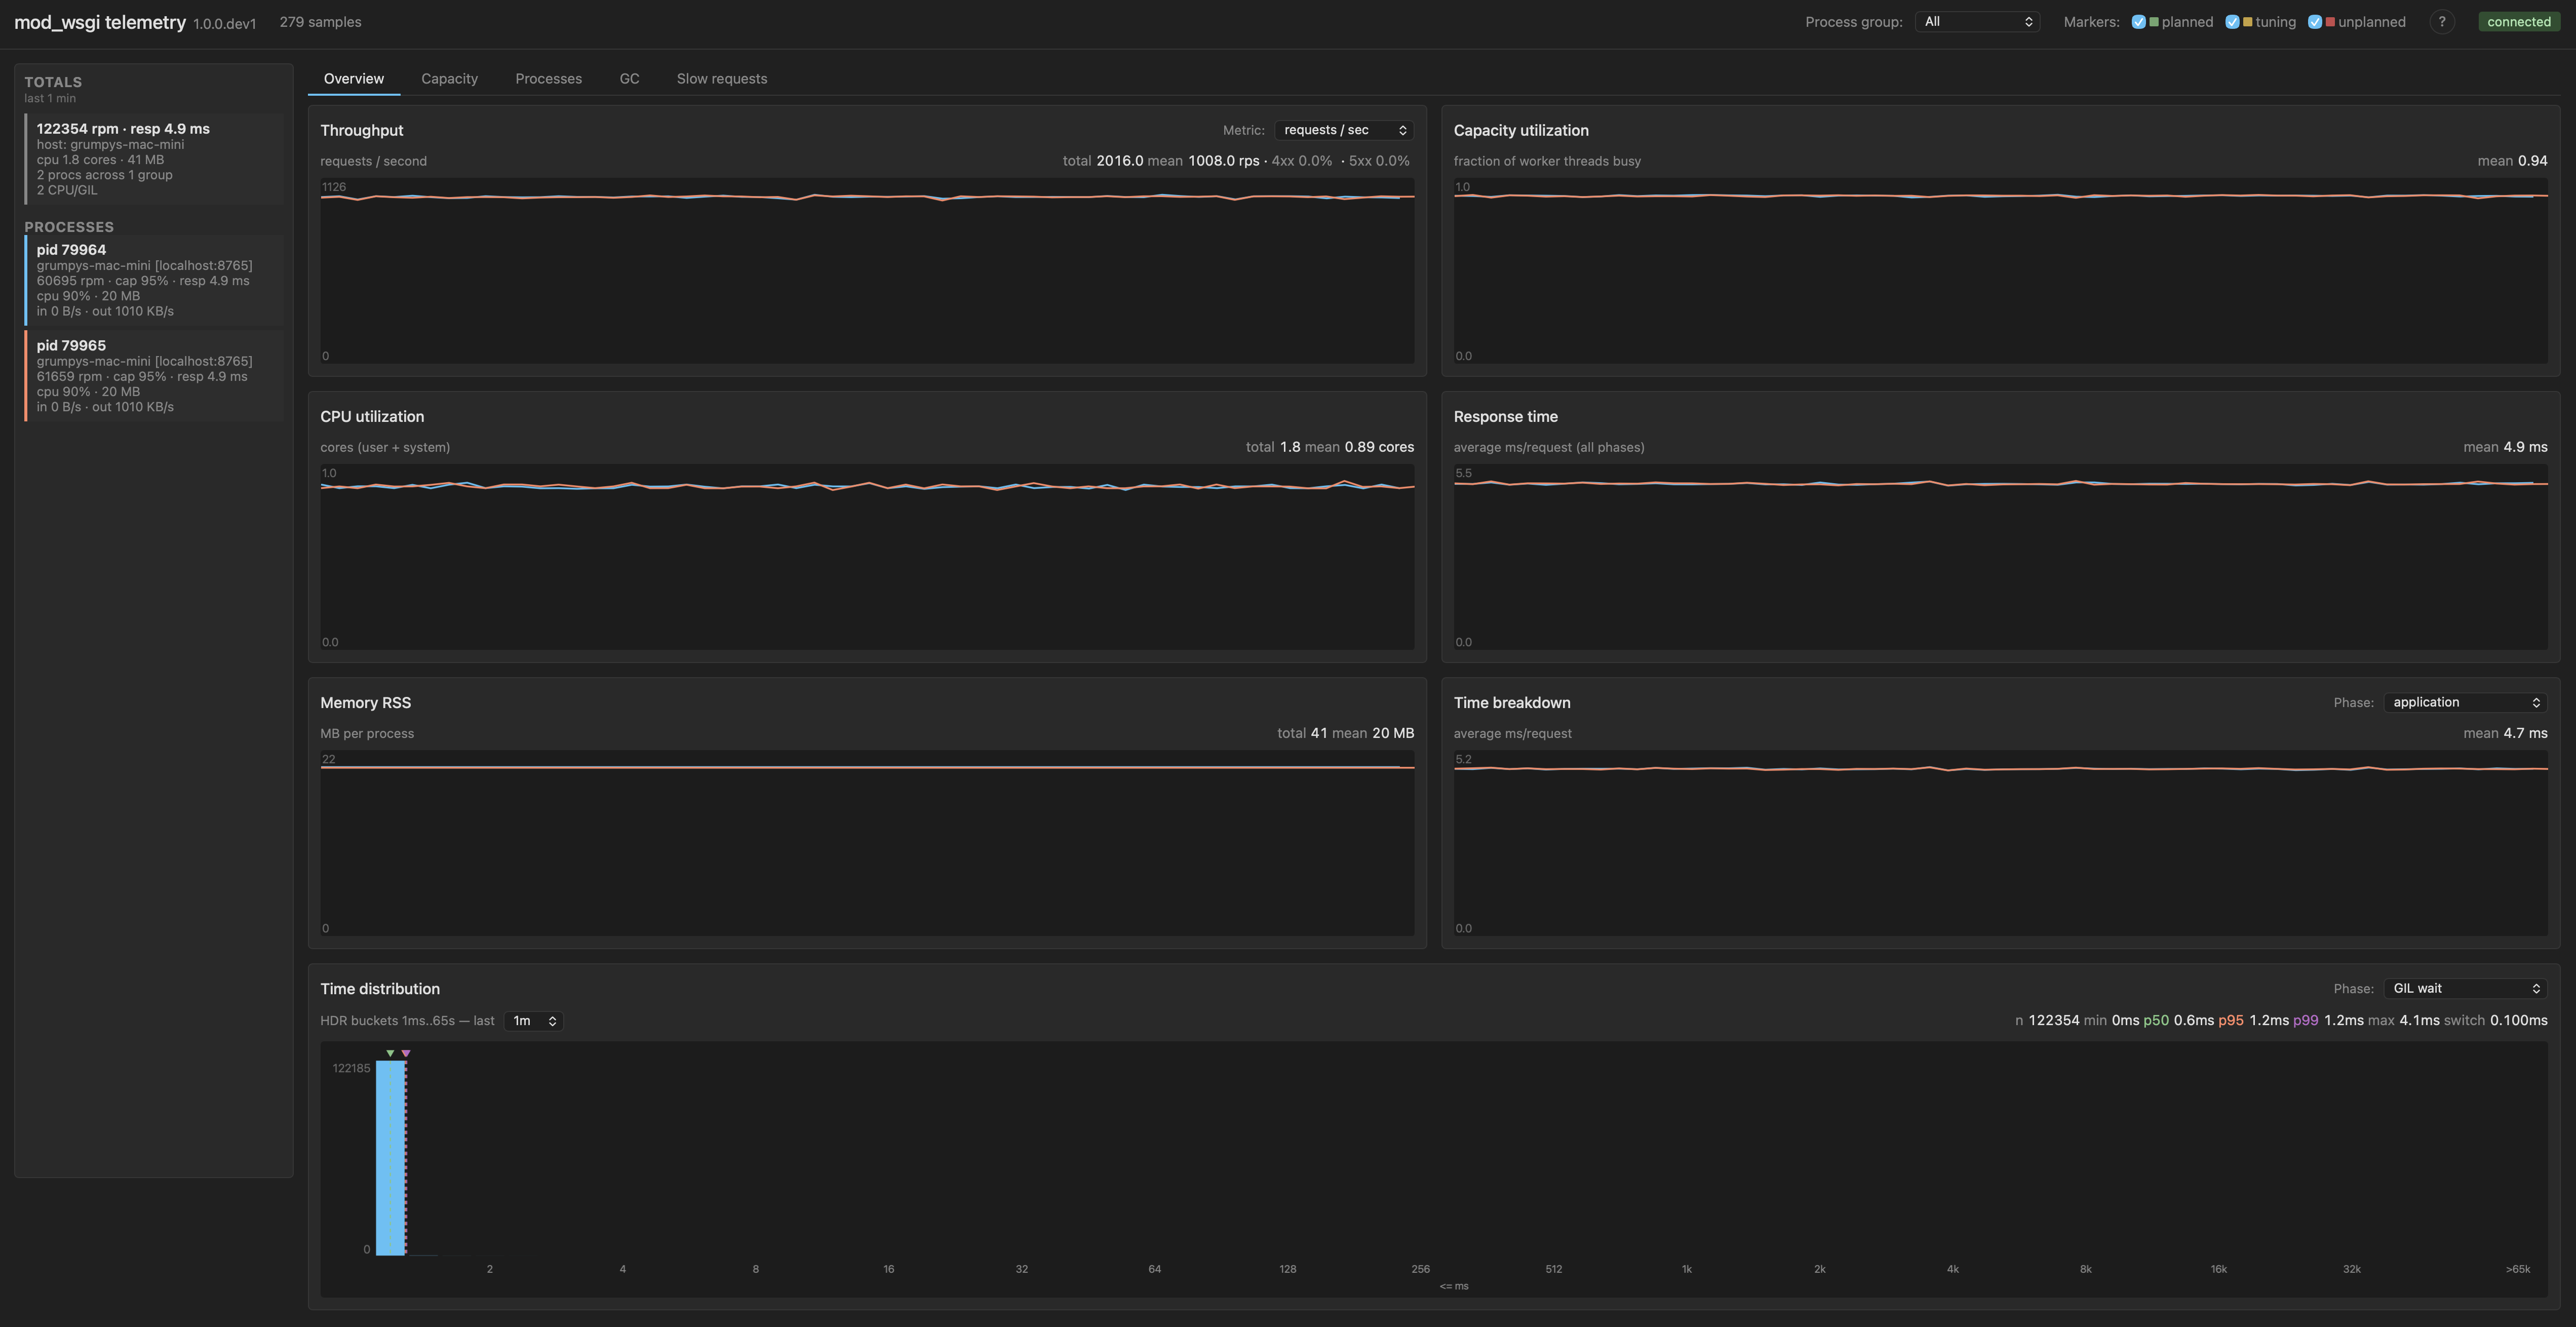Click the Time breakdown chart plot
This screenshot has height=1327, width=2576.
2000,843
